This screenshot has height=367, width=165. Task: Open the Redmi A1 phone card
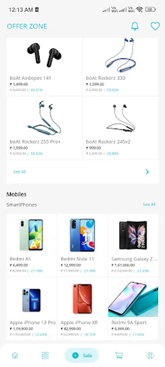[31, 245]
